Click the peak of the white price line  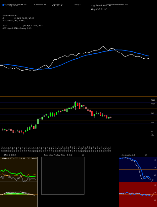coord(103,46)
